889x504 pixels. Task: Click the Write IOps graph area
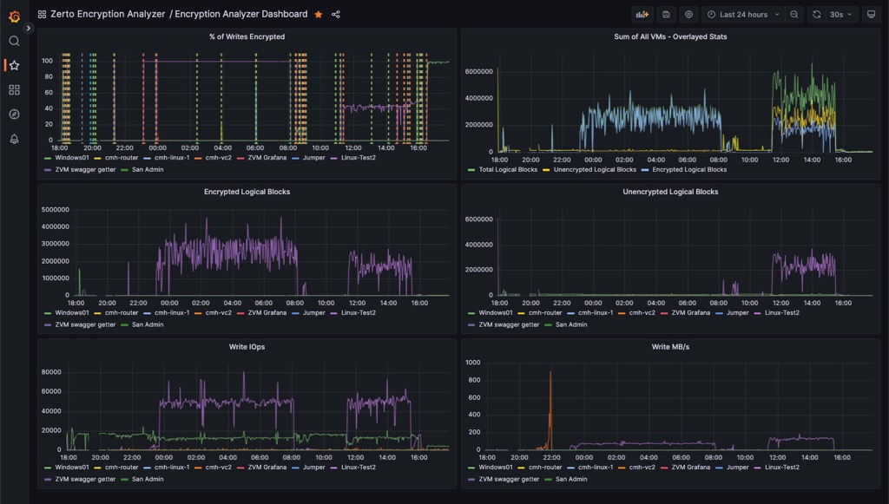click(258, 408)
